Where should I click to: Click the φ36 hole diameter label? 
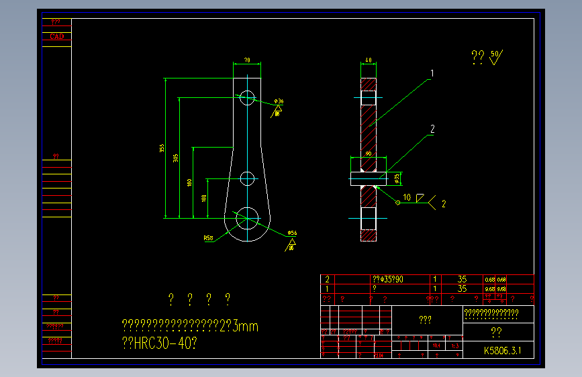279,101
